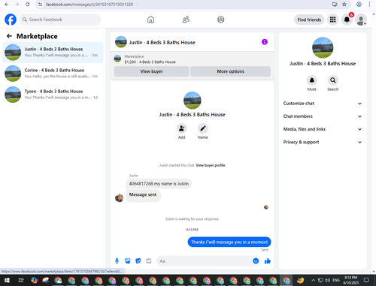This screenshot has width=376, height=286.
Task: Open the Menu grid icon
Action: [x=332, y=20]
